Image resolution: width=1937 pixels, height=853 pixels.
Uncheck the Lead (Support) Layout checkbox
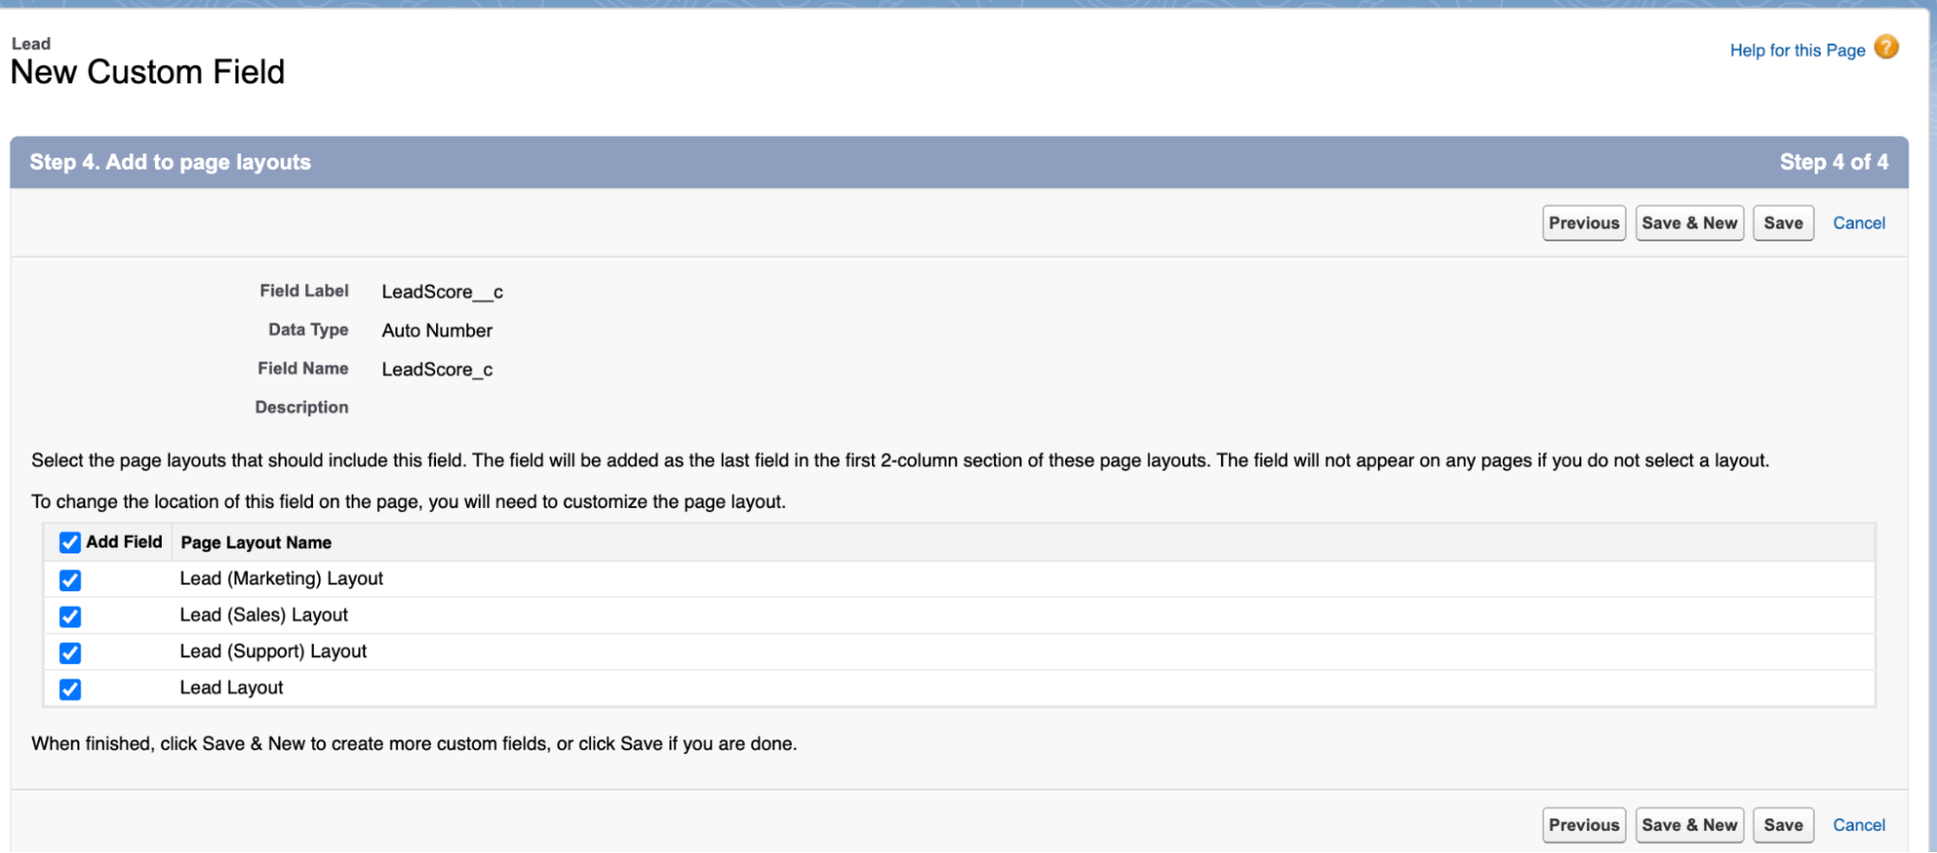coord(70,652)
